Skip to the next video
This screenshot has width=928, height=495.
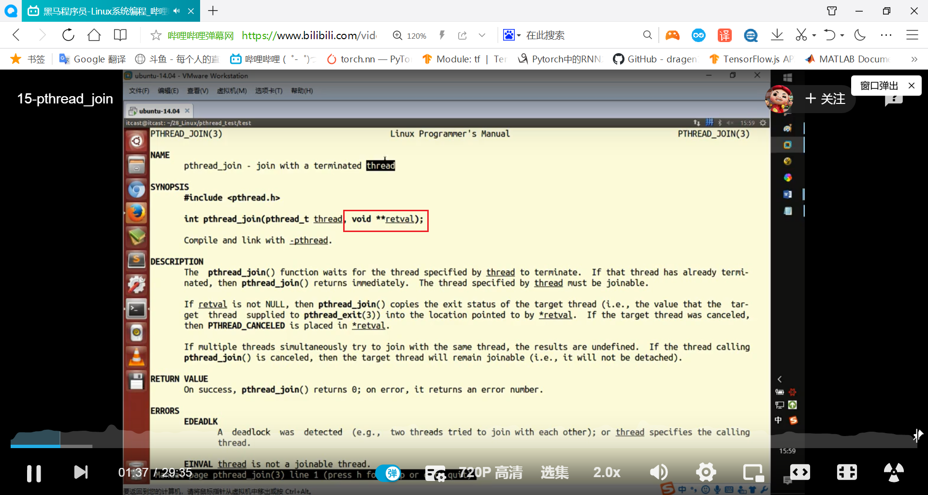[x=81, y=472]
